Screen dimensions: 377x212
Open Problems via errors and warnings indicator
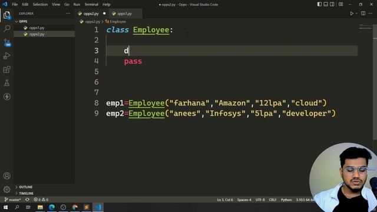point(41,200)
